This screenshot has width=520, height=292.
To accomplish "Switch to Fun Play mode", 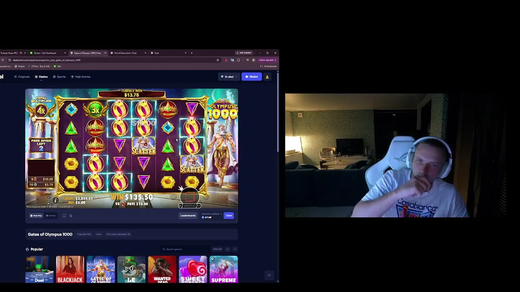I will [x=51, y=216].
